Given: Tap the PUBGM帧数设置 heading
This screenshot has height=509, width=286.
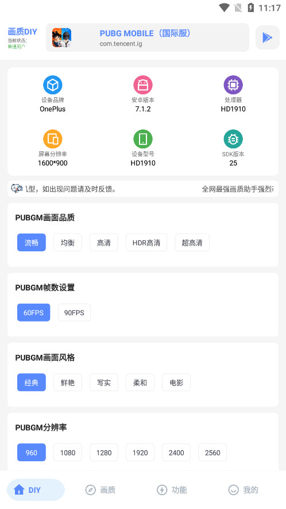Looking at the screenshot, I should tap(45, 288).
